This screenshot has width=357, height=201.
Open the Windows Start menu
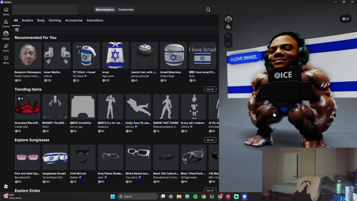(113, 197)
